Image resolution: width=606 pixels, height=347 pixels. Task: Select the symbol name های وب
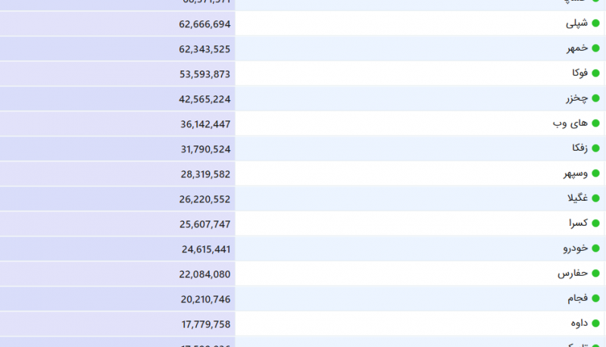pos(570,123)
